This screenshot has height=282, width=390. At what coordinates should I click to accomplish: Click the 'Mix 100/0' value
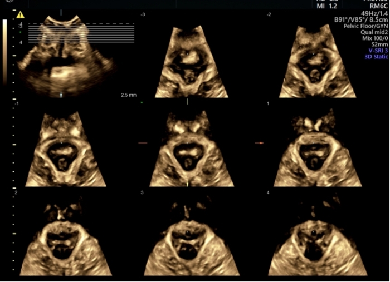375,38
